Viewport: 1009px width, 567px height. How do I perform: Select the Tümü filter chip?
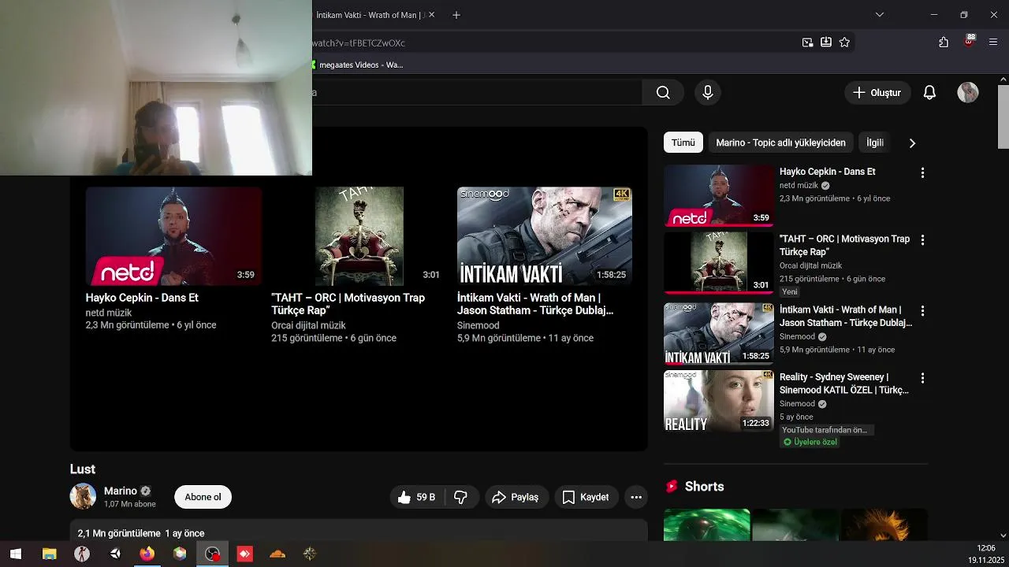(683, 143)
